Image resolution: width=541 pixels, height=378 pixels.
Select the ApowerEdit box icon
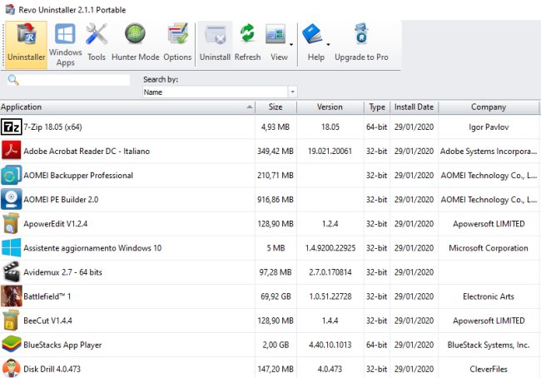coord(12,223)
